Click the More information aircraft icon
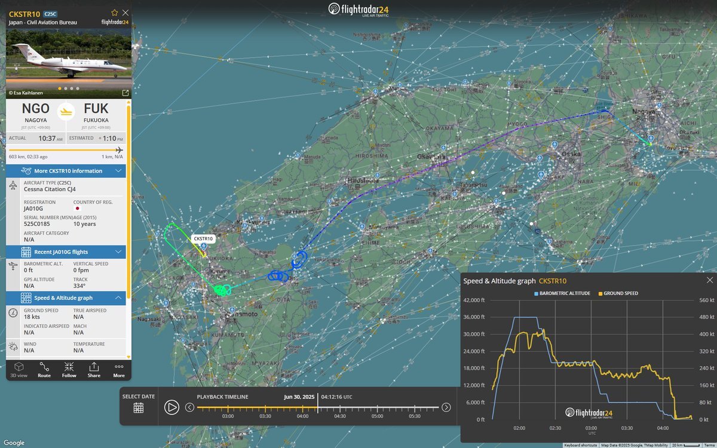 [x=26, y=171]
